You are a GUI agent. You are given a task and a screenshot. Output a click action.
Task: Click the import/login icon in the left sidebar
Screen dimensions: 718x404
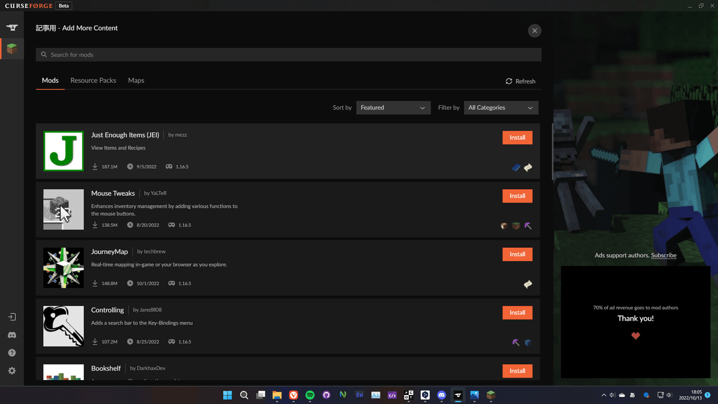point(12,317)
